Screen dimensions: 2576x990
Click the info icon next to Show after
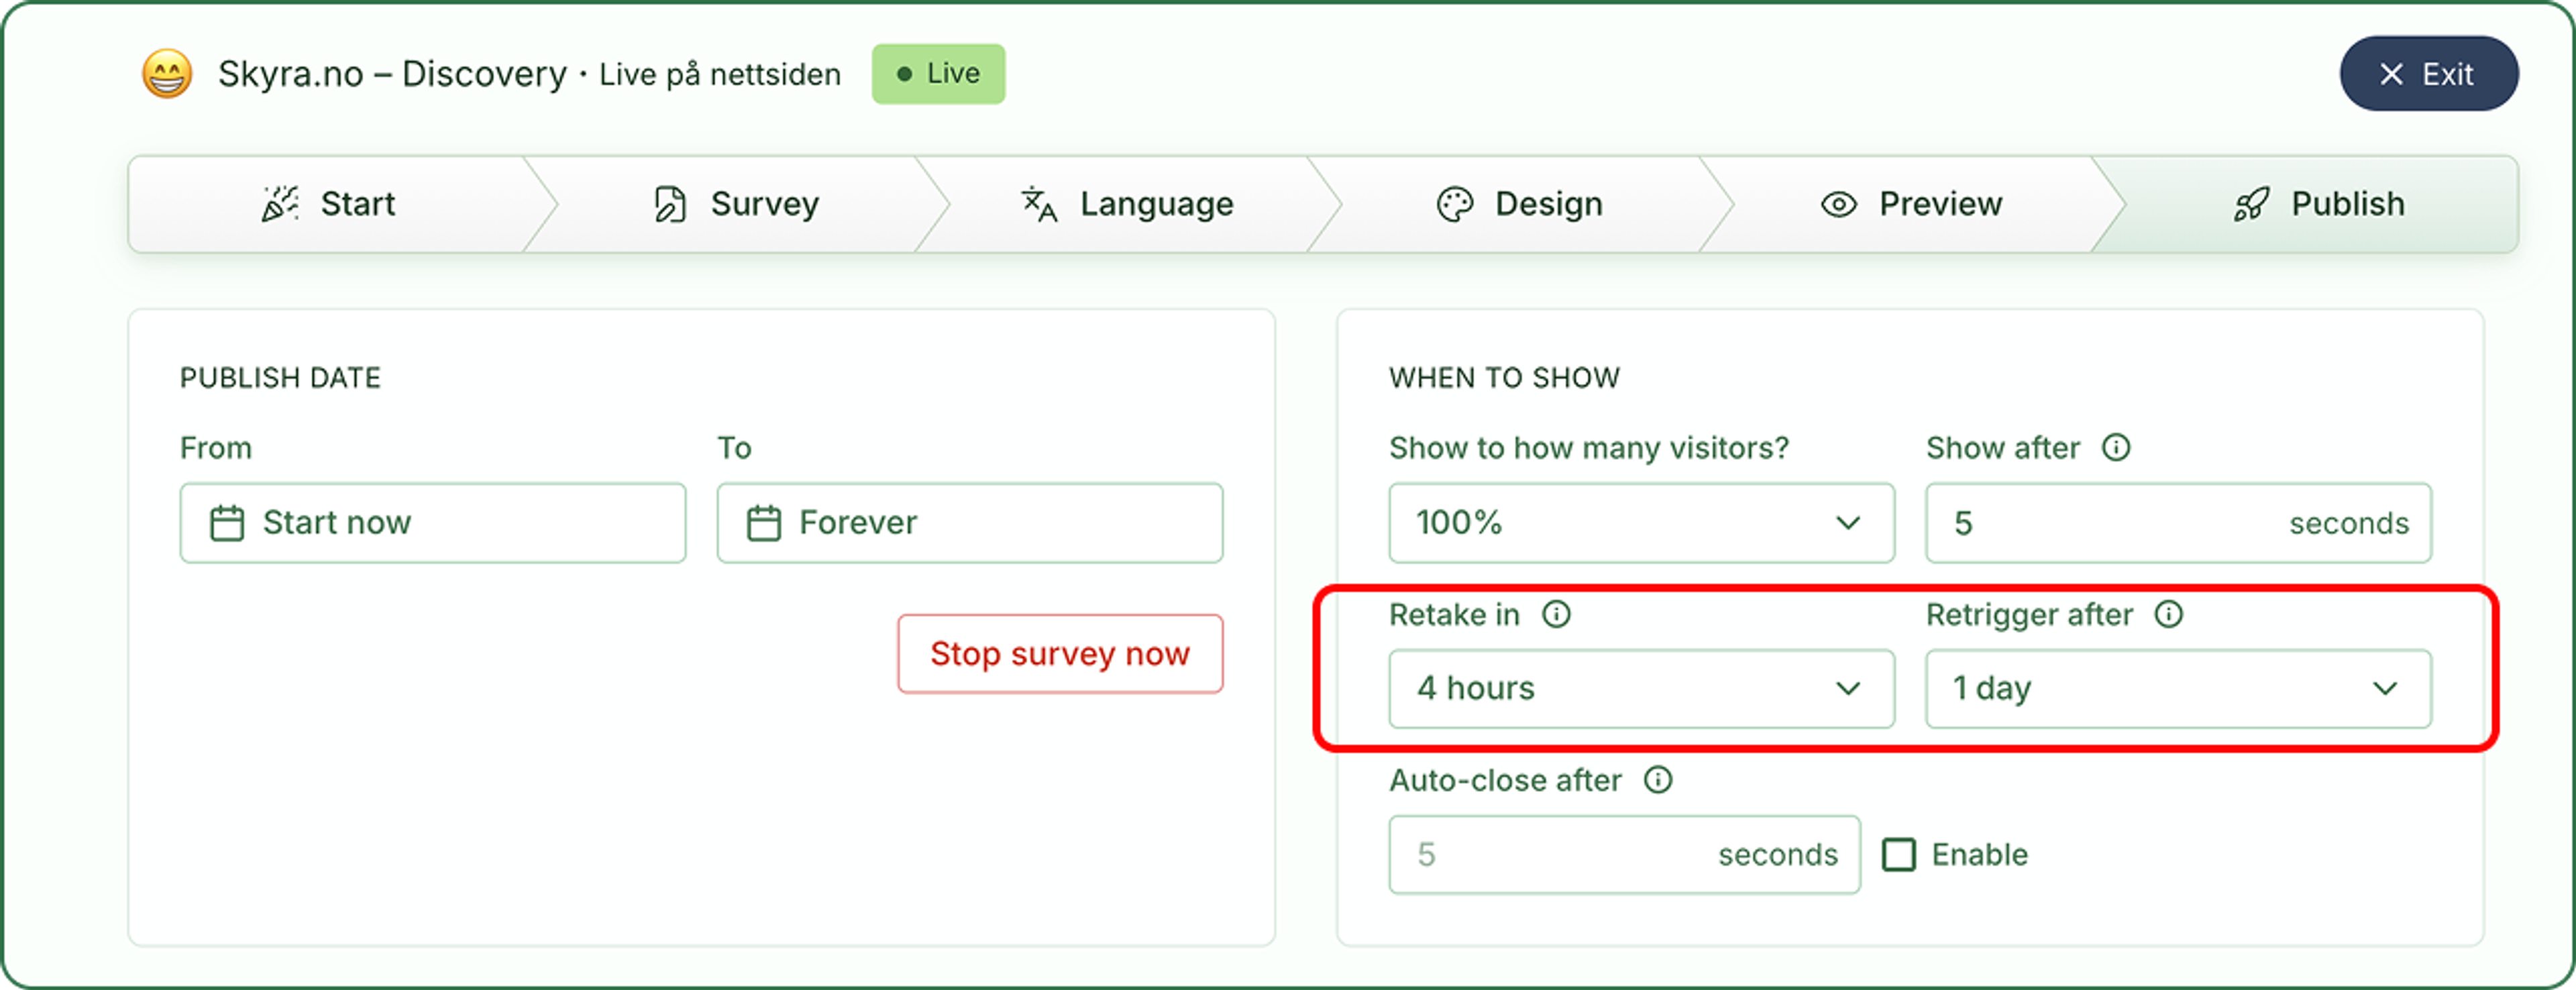[2116, 447]
